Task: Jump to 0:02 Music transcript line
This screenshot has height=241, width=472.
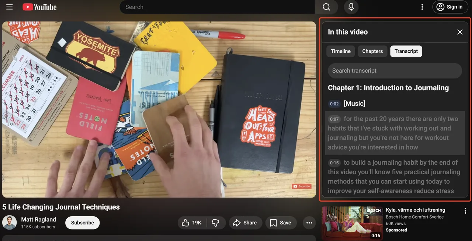Action: pyautogui.click(x=395, y=104)
